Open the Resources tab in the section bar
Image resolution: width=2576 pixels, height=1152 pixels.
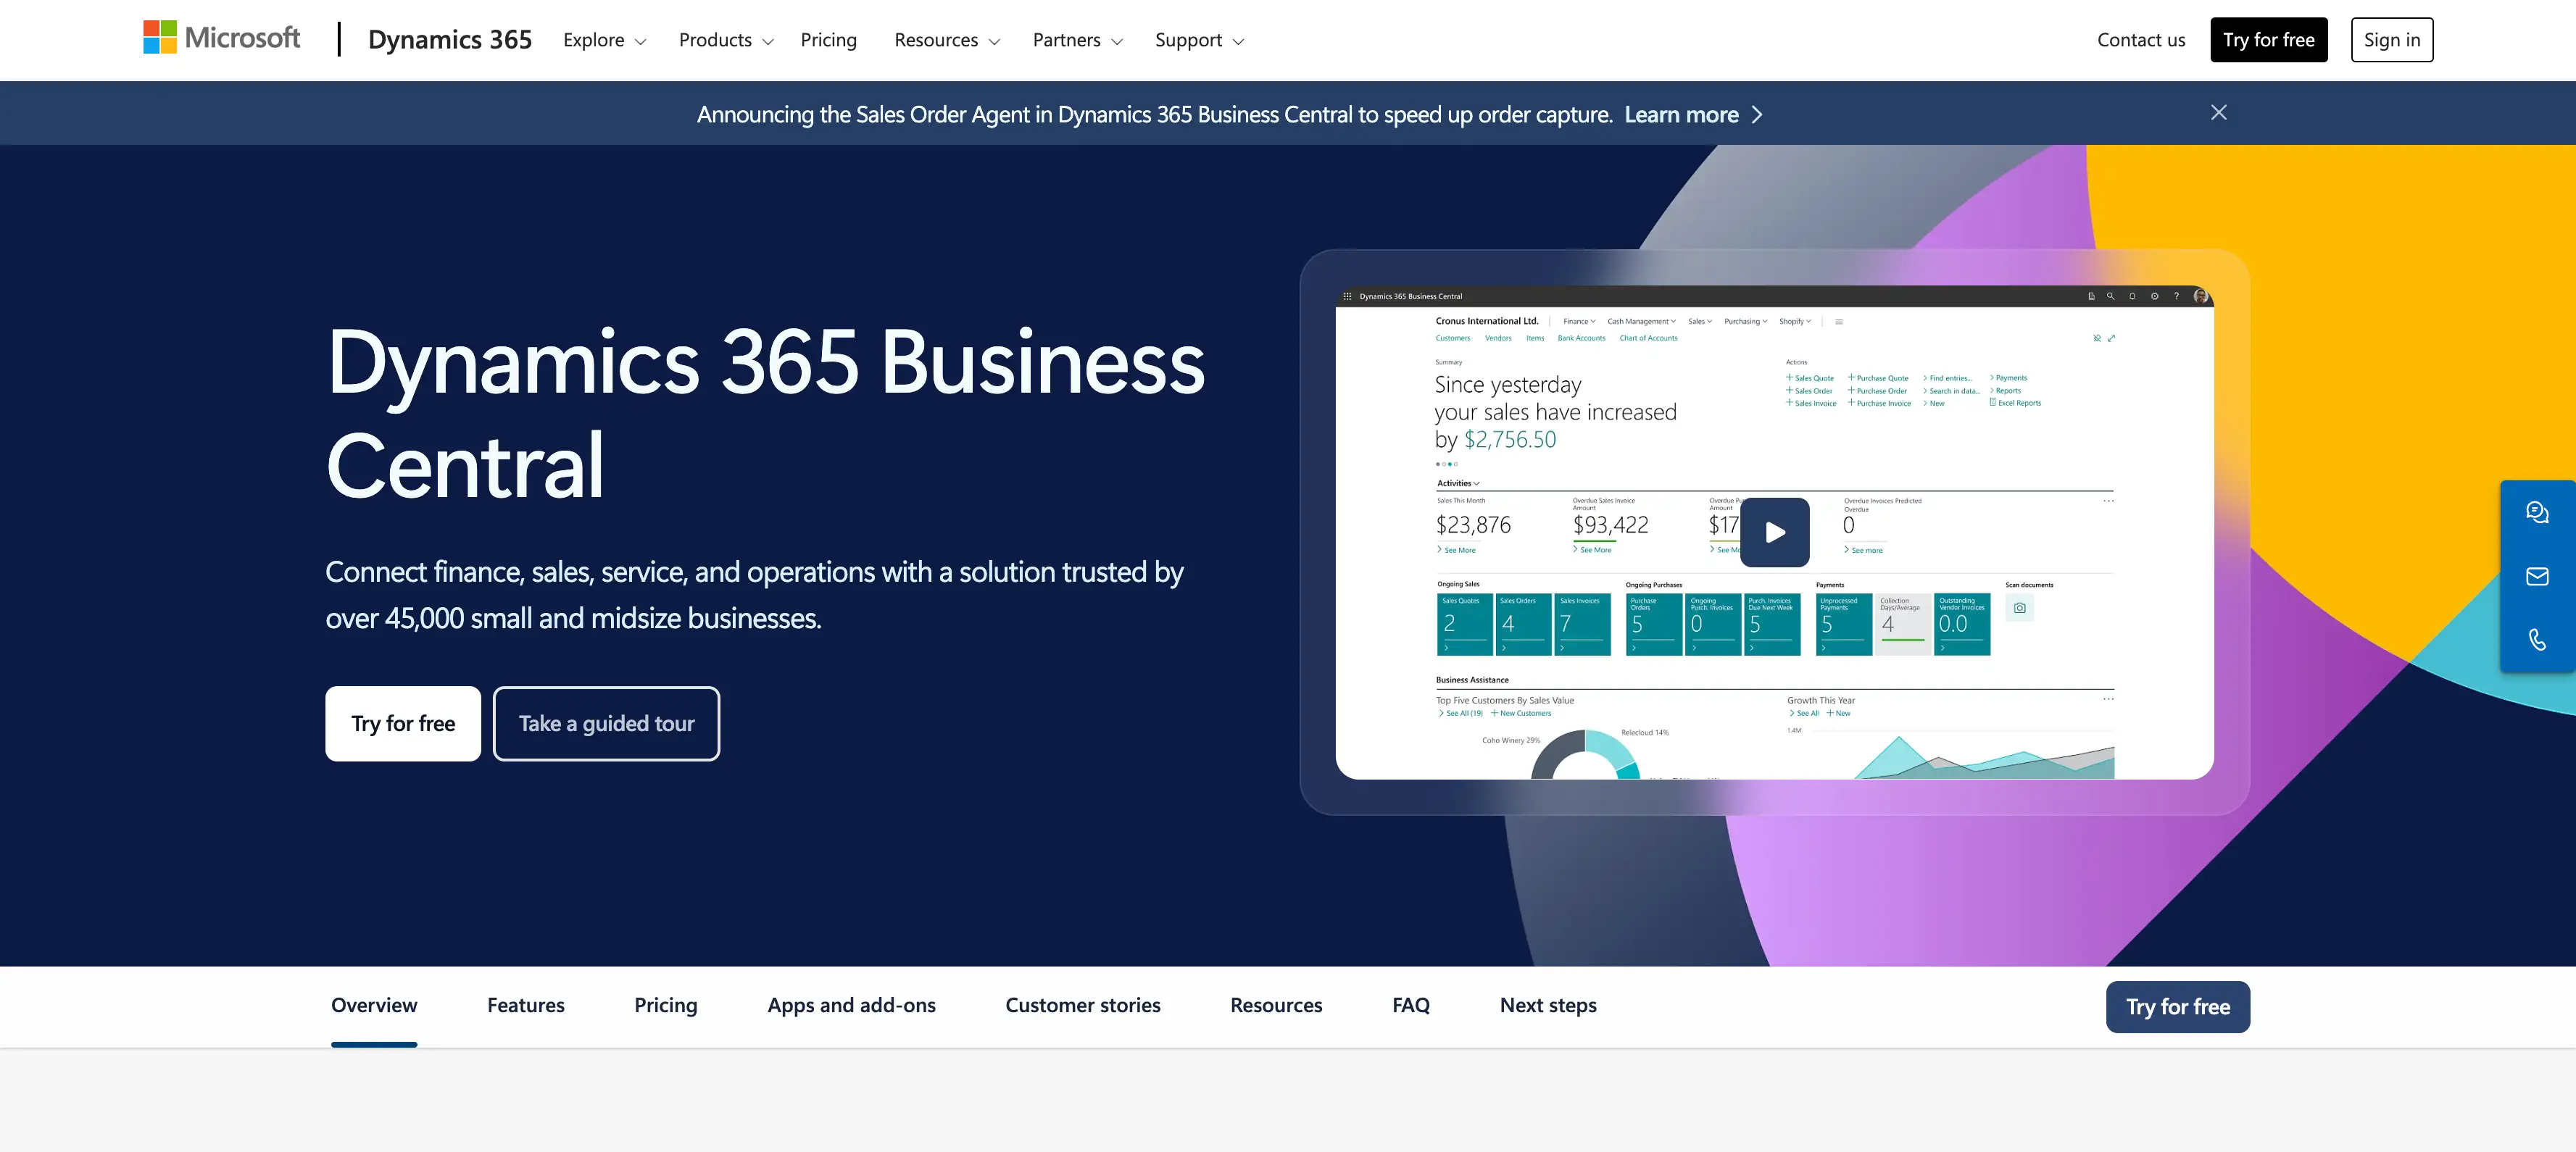[x=1276, y=1005]
